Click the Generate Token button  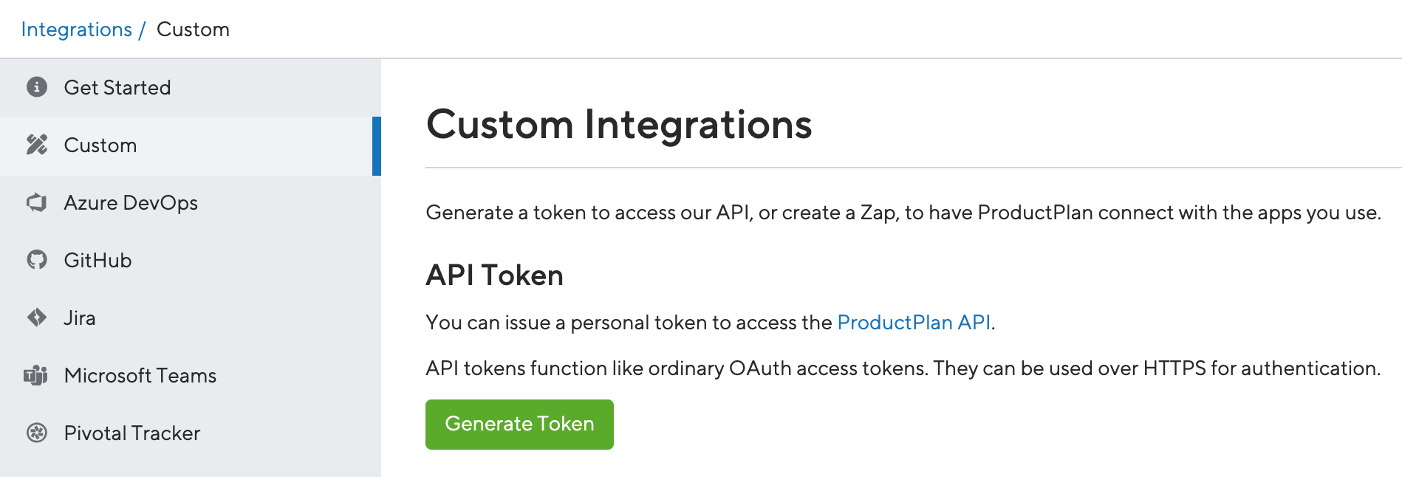pyautogui.click(x=519, y=424)
